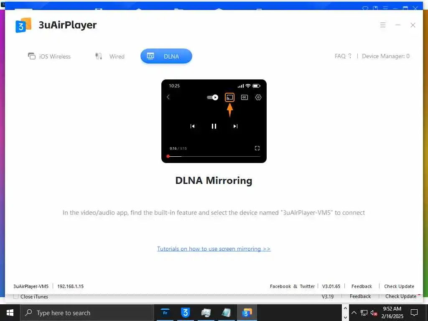The image size is (428, 321).
Task: Open the notification center icon
Action: pyautogui.click(x=414, y=313)
